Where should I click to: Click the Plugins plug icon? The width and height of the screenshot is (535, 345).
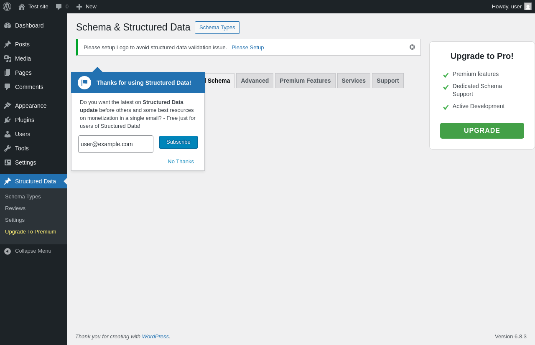coord(8,120)
